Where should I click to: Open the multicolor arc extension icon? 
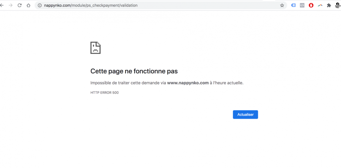(x=320, y=5)
